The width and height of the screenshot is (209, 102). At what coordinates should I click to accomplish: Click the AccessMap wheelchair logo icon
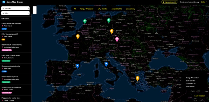(x=4, y=2)
